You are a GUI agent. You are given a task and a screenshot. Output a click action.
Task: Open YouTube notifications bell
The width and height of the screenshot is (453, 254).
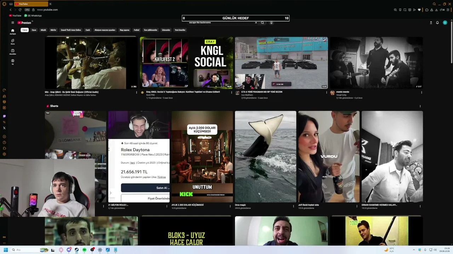coord(437,23)
